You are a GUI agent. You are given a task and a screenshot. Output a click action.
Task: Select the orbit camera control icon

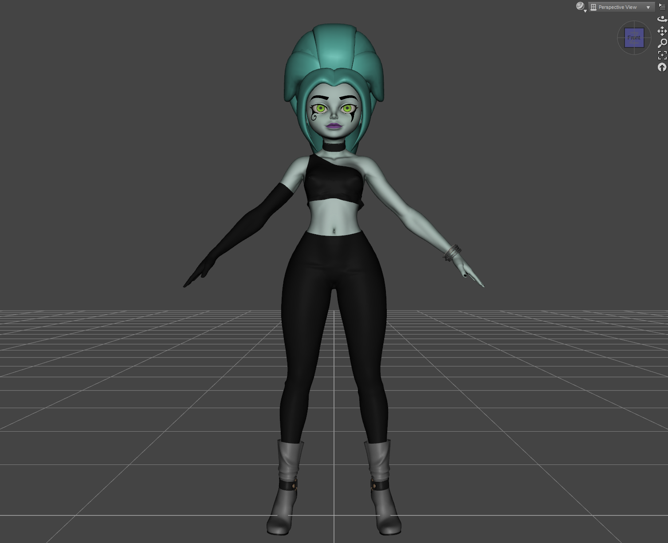pos(662,19)
